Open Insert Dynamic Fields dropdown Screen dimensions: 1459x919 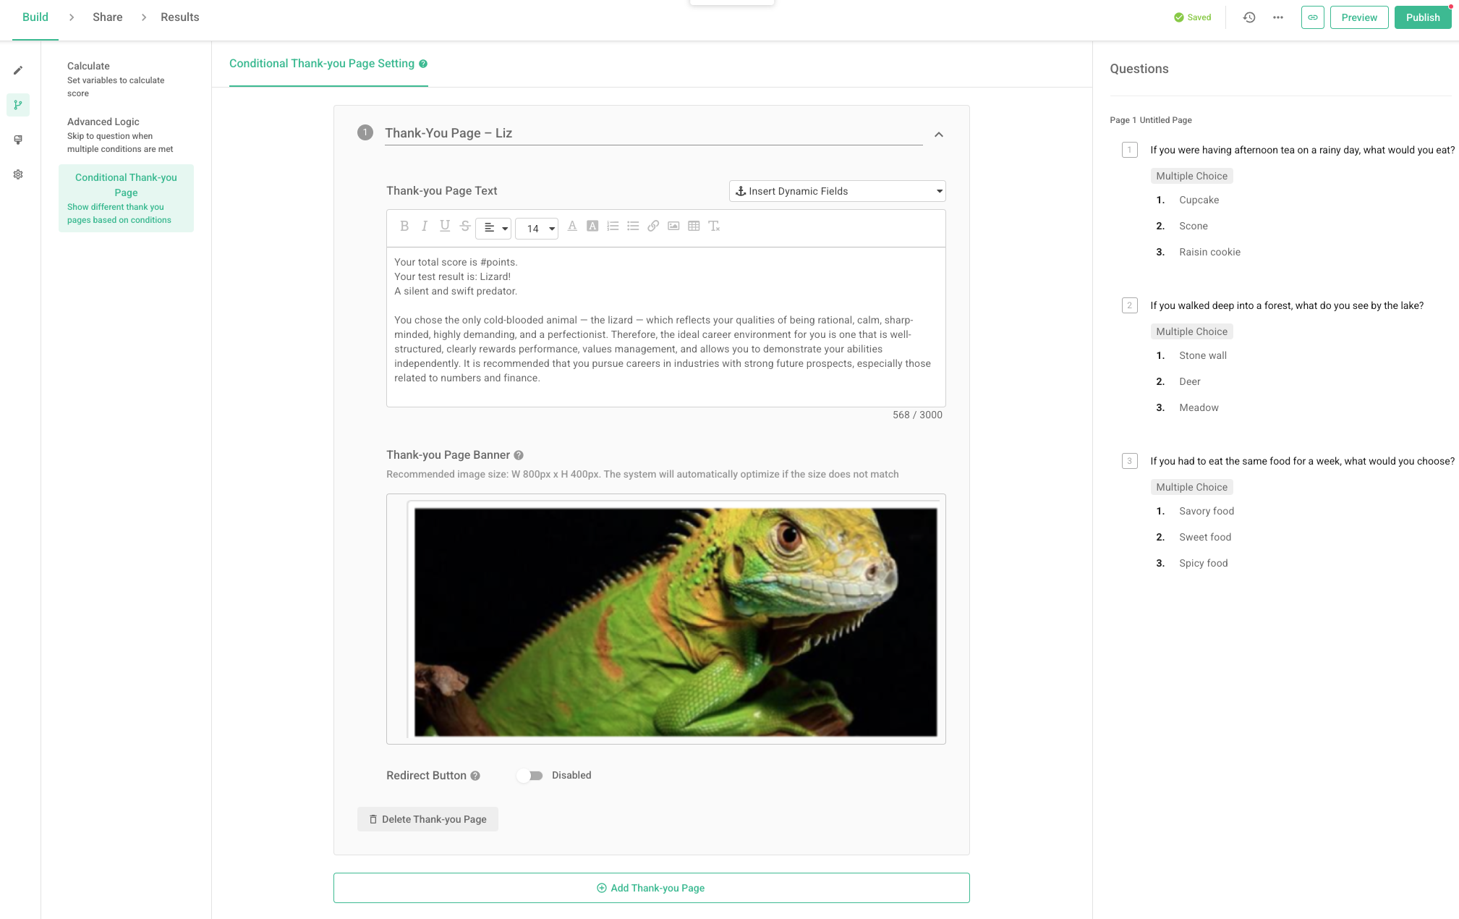coord(837,191)
